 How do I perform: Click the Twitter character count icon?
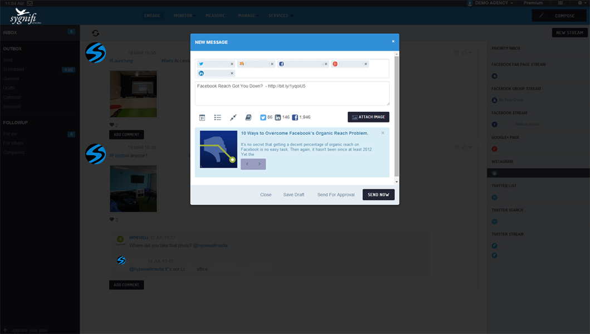pyautogui.click(x=264, y=117)
